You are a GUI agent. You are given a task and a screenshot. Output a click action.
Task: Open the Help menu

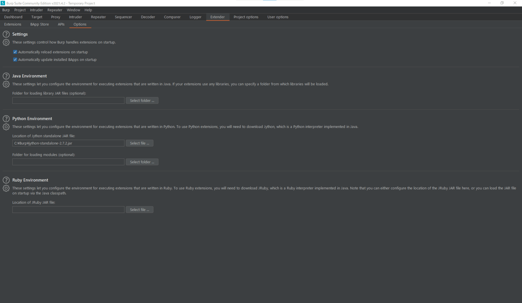[x=88, y=10]
